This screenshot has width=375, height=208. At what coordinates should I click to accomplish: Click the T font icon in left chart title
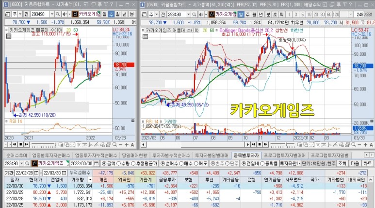[105, 4]
